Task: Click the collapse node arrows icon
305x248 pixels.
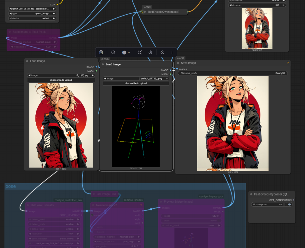Action: (x=140, y=52)
